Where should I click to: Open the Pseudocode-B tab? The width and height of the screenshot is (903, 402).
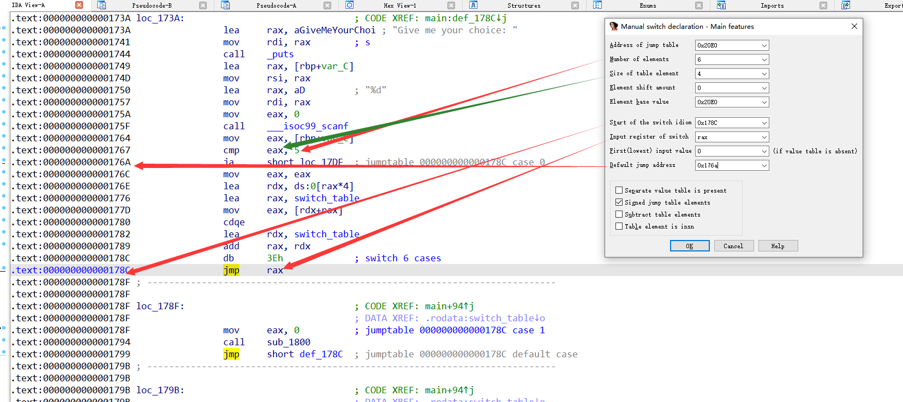(152, 5)
